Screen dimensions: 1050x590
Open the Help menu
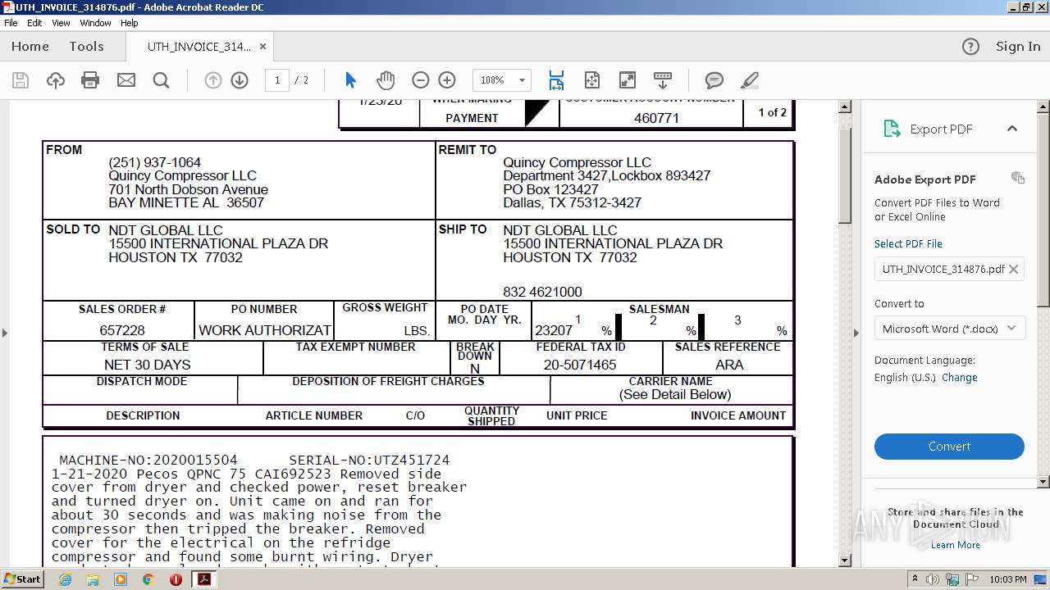130,23
